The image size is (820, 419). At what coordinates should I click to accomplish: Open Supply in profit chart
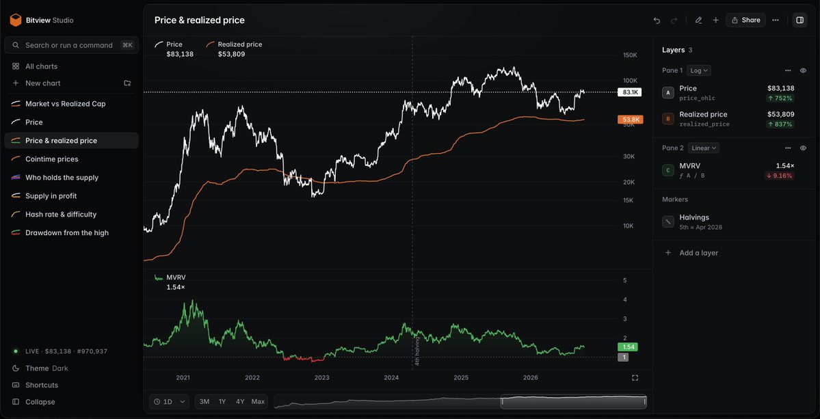tap(71, 196)
